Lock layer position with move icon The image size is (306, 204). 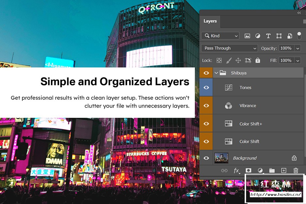pos(238,60)
